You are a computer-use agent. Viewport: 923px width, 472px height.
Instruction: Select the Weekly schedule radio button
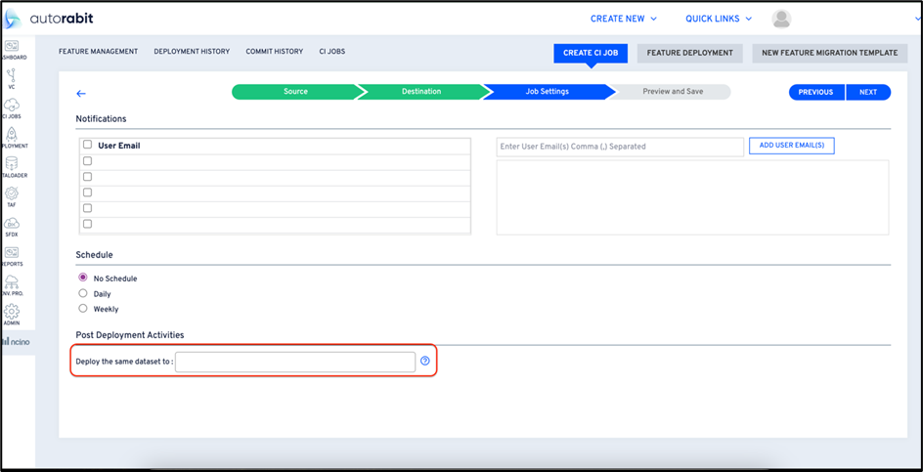point(83,309)
